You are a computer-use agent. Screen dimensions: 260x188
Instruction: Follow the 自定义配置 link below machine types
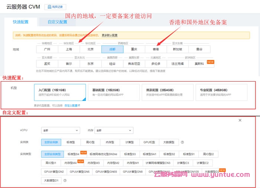point(72,105)
